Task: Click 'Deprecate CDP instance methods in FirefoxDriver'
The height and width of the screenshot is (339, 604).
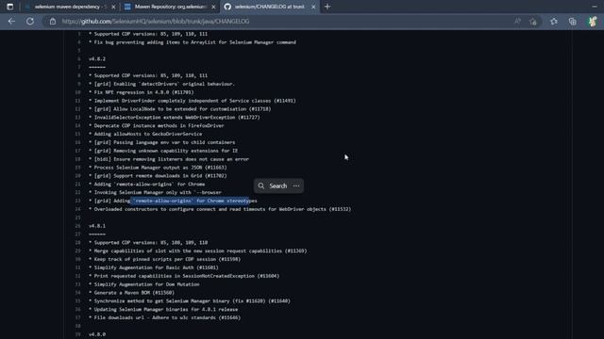Action: [x=156, y=125]
